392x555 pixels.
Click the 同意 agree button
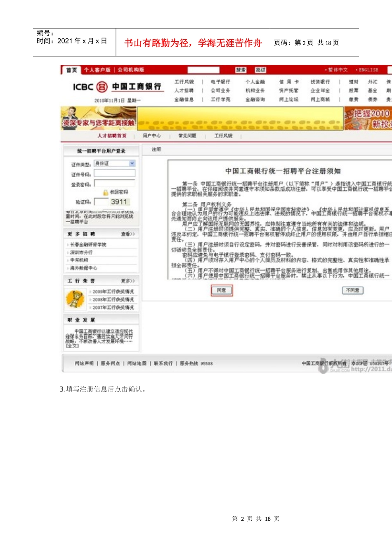[x=222, y=290]
